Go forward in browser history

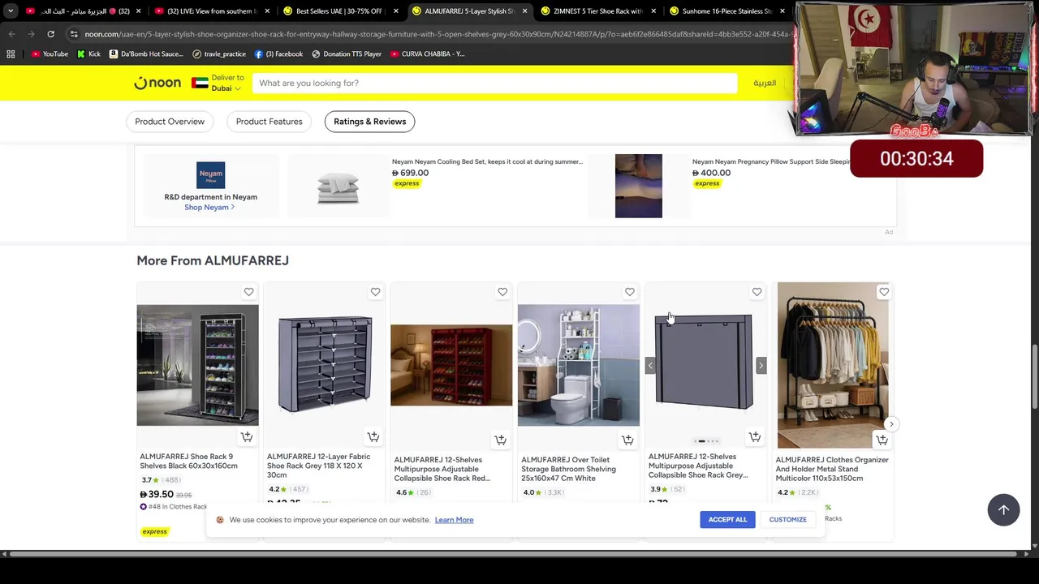[31, 34]
